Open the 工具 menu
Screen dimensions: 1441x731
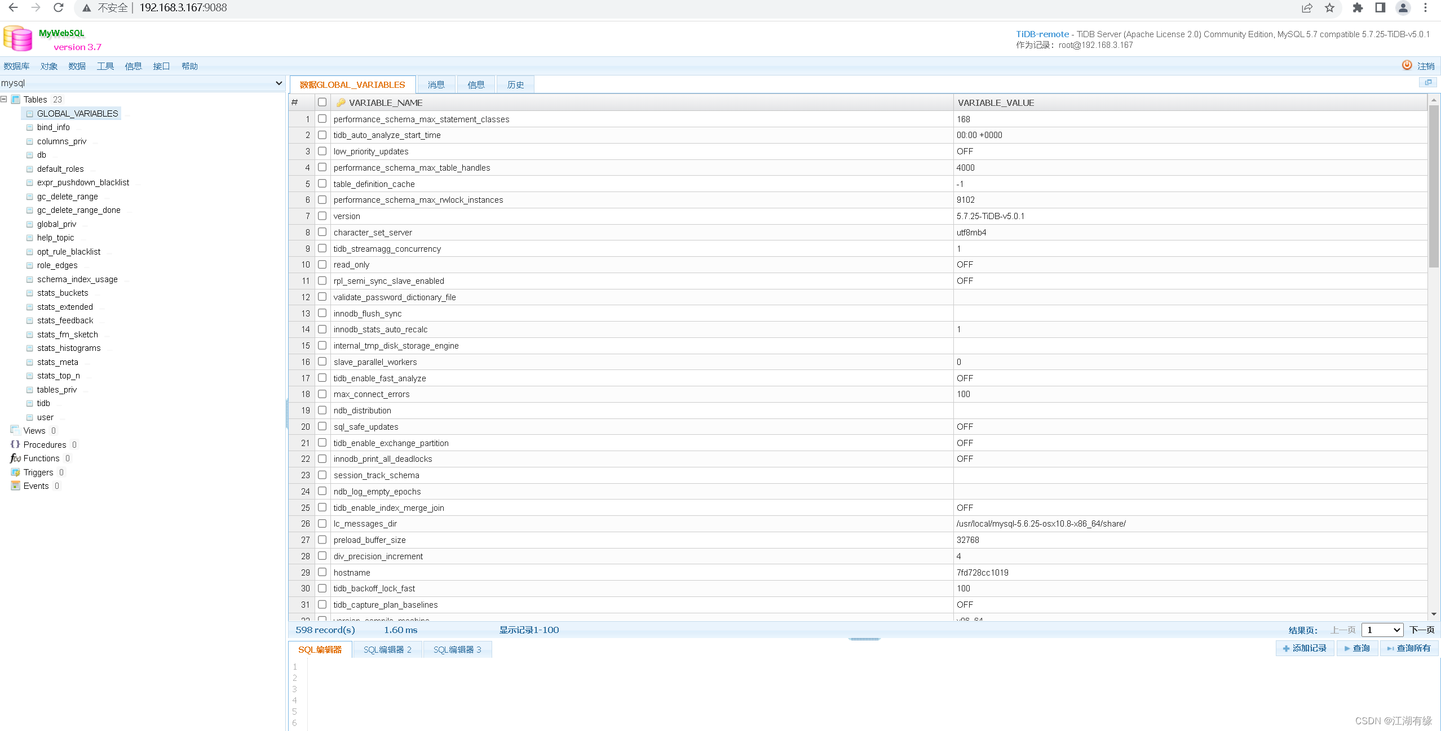pyautogui.click(x=104, y=66)
